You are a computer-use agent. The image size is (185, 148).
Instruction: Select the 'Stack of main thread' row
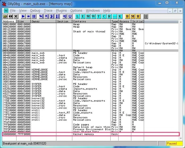[x=90, y=32]
